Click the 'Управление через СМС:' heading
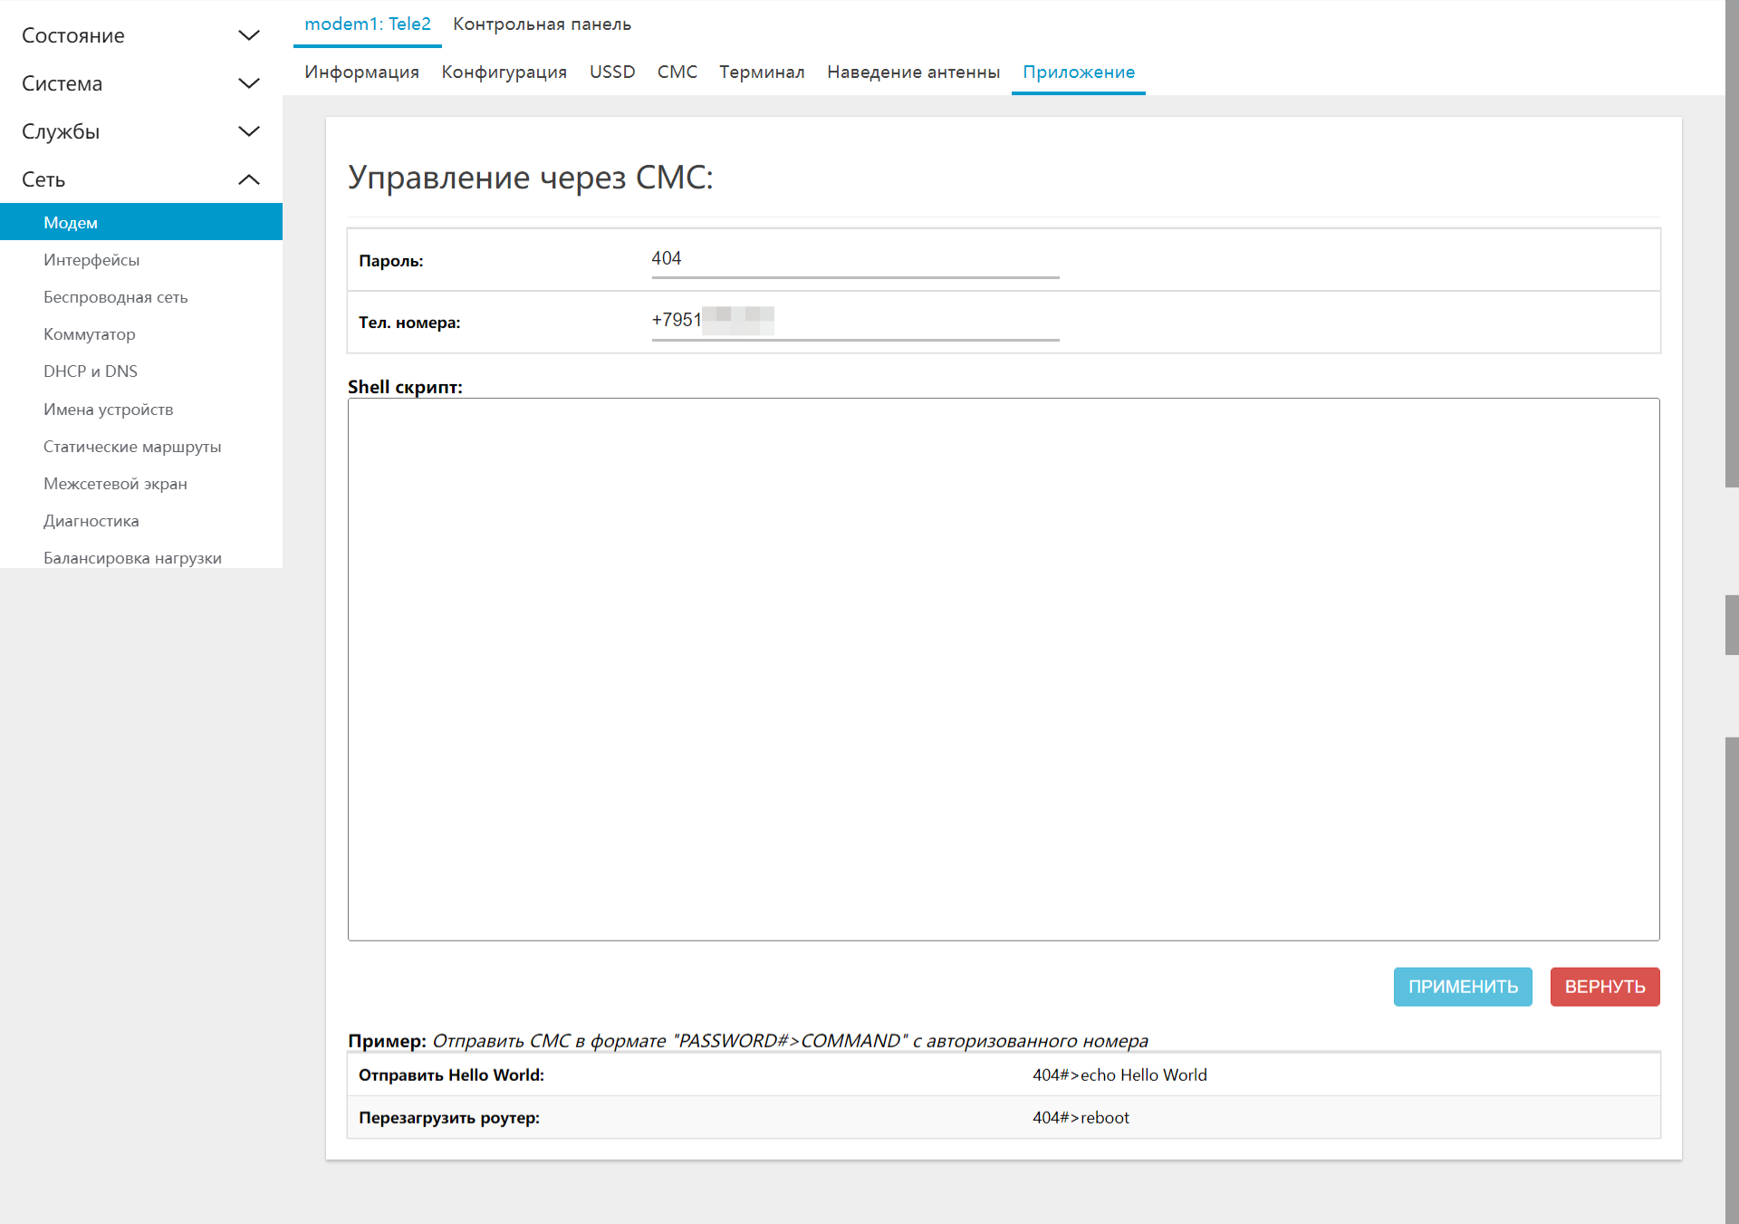Screen dimensions: 1739x1224 531,178
